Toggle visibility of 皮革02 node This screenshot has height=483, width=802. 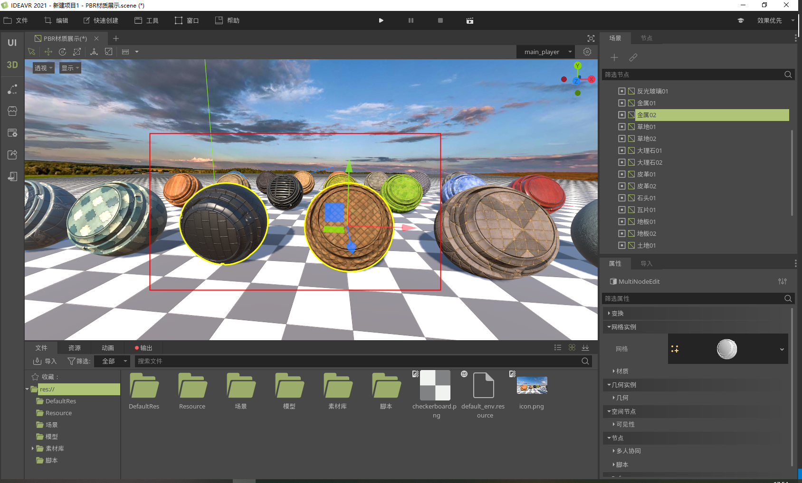tap(622, 186)
